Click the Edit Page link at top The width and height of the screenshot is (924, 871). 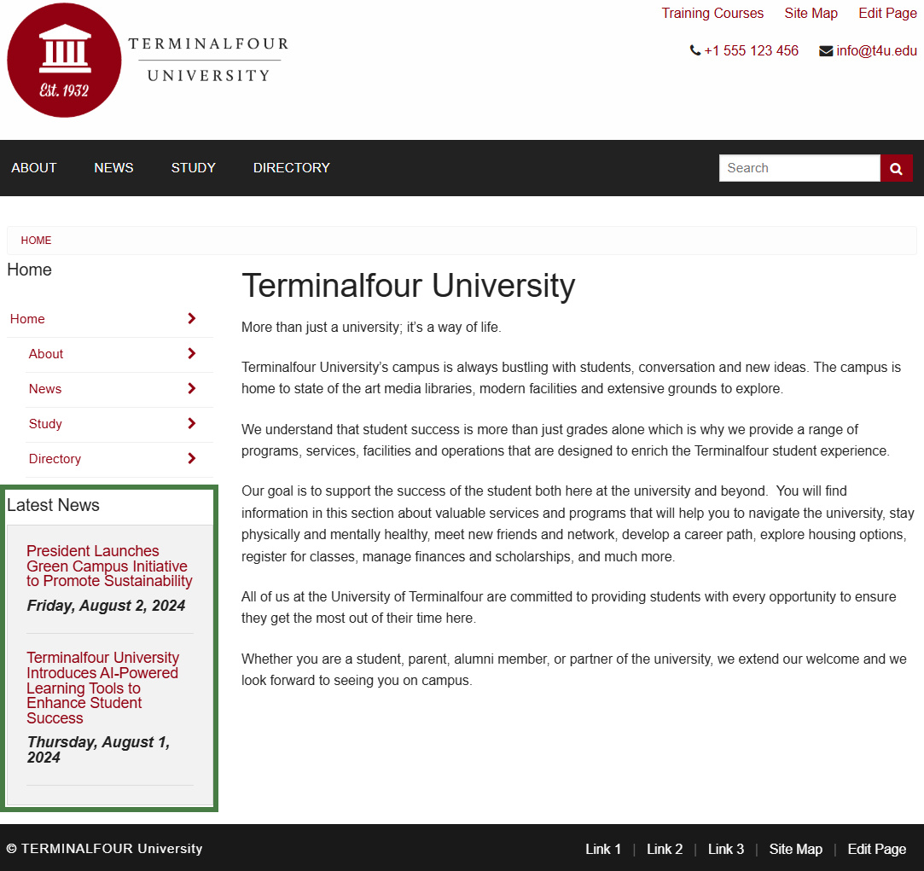coord(887,13)
